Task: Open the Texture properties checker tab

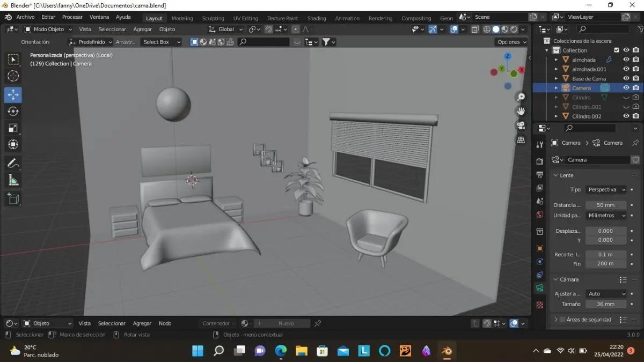Action: point(540,305)
